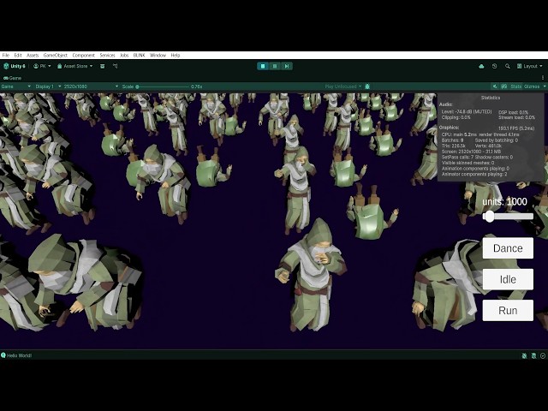Open the Asset Store dropdown
Screen dimensions: 548x411
[x=74, y=66]
